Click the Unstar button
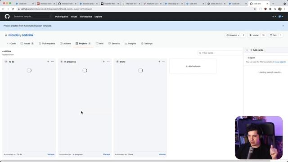The height and width of the screenshot is (162, 288). (x=254, y=35)
